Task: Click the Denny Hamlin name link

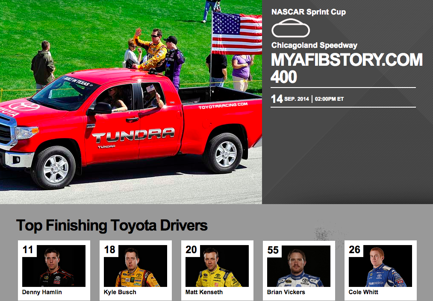Action: click(42, 292)
